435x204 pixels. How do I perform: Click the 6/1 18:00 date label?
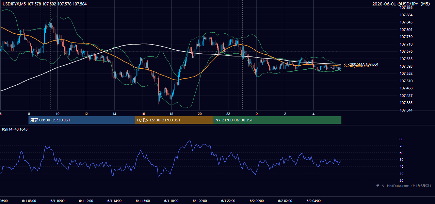click(x=171, y=201)
